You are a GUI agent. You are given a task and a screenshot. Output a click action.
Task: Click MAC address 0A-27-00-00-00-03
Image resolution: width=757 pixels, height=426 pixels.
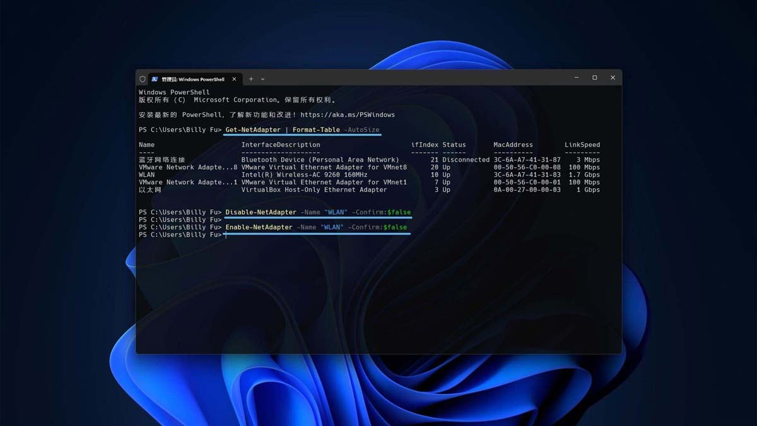[x=527, y=190]
